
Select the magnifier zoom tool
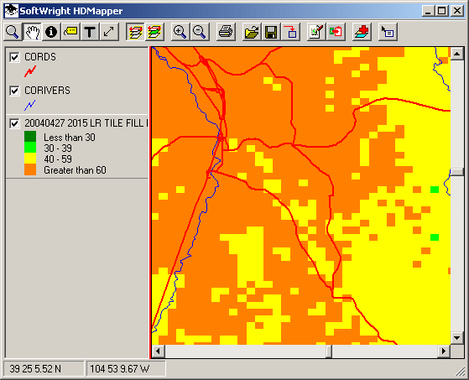pos(13,32)
